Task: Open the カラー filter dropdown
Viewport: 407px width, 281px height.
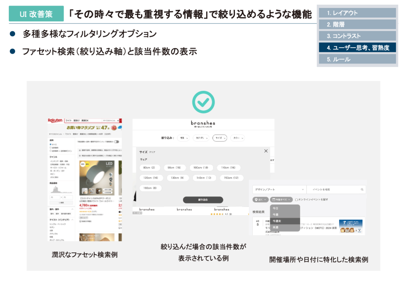Action: click(237, 138)
